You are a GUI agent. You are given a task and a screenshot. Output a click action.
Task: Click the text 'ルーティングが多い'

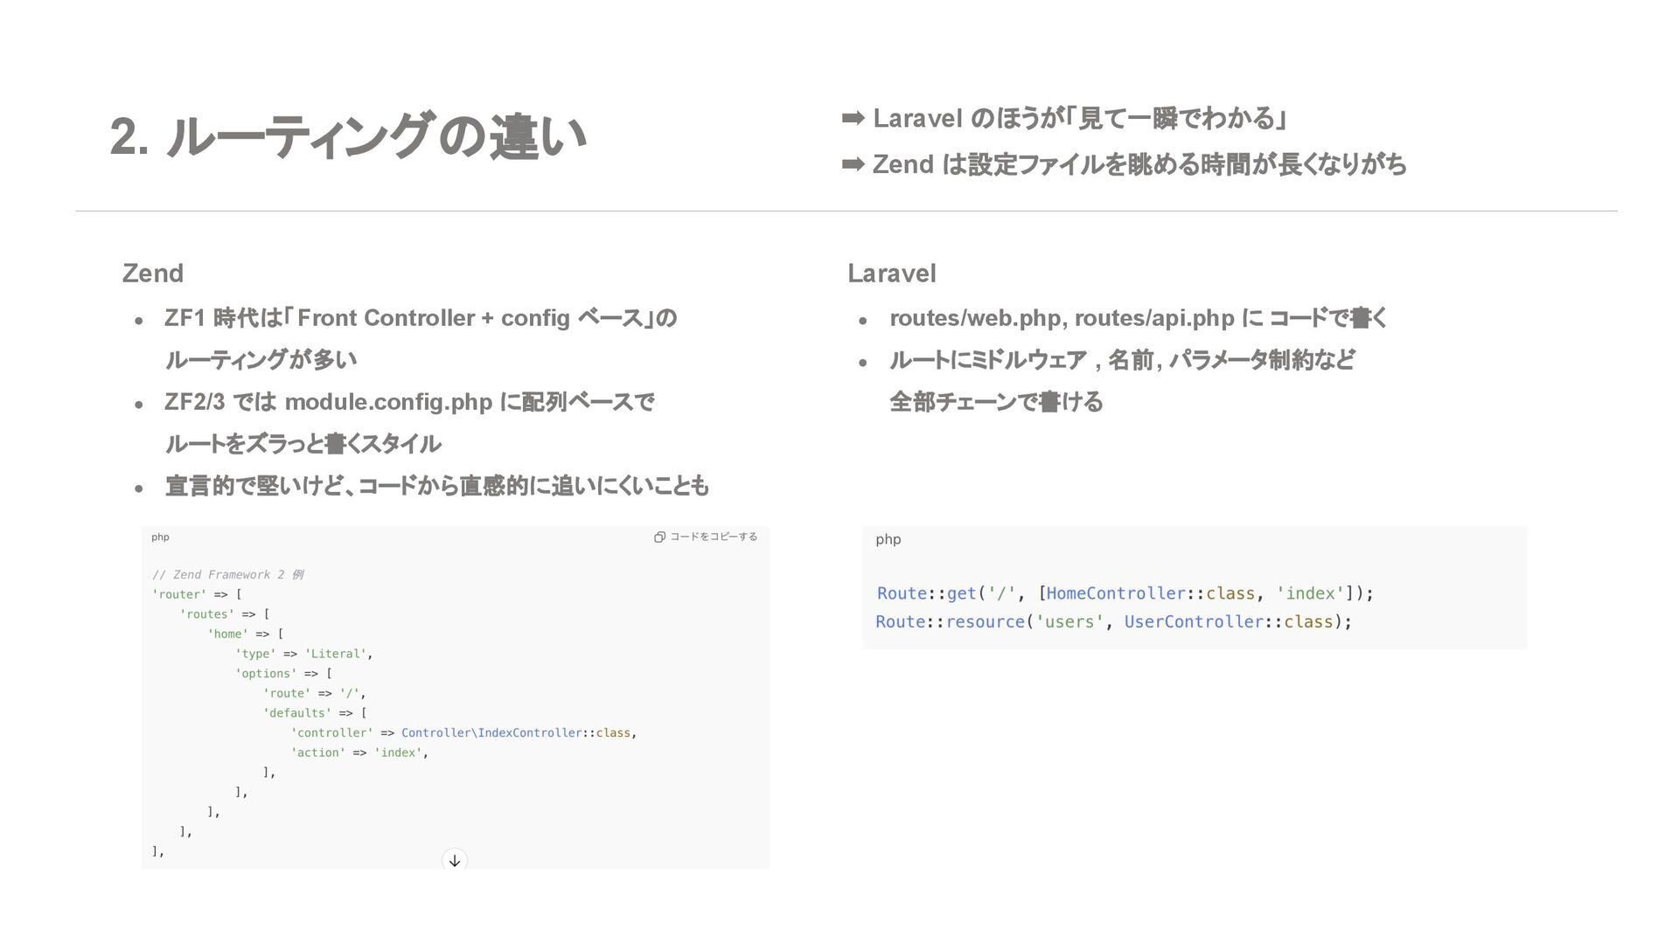[x=261, y=360]
